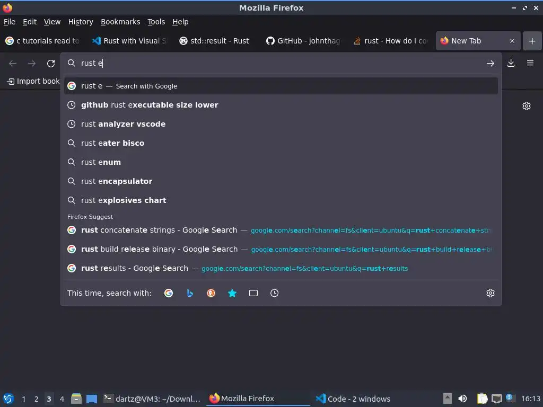Image resolution: width=543 pixels, height=407 pixels.
Task: Open a new tab with plus button
Action: pos(532,41)
